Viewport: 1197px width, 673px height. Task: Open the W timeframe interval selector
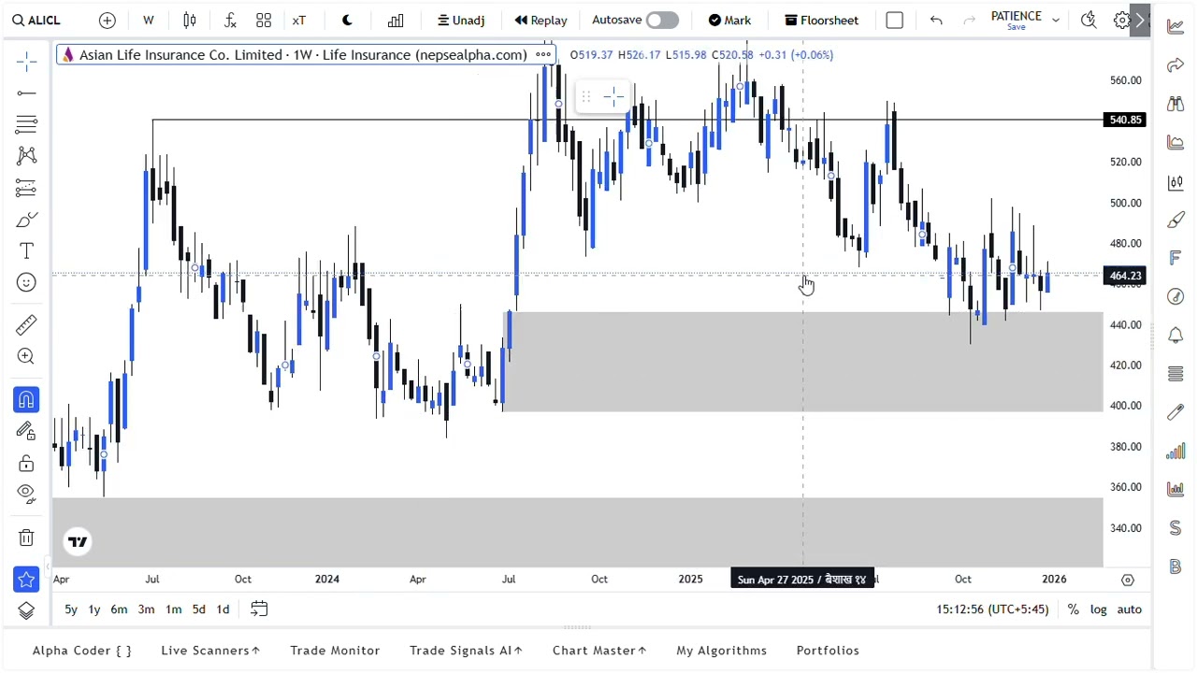[x=148, y=20]
